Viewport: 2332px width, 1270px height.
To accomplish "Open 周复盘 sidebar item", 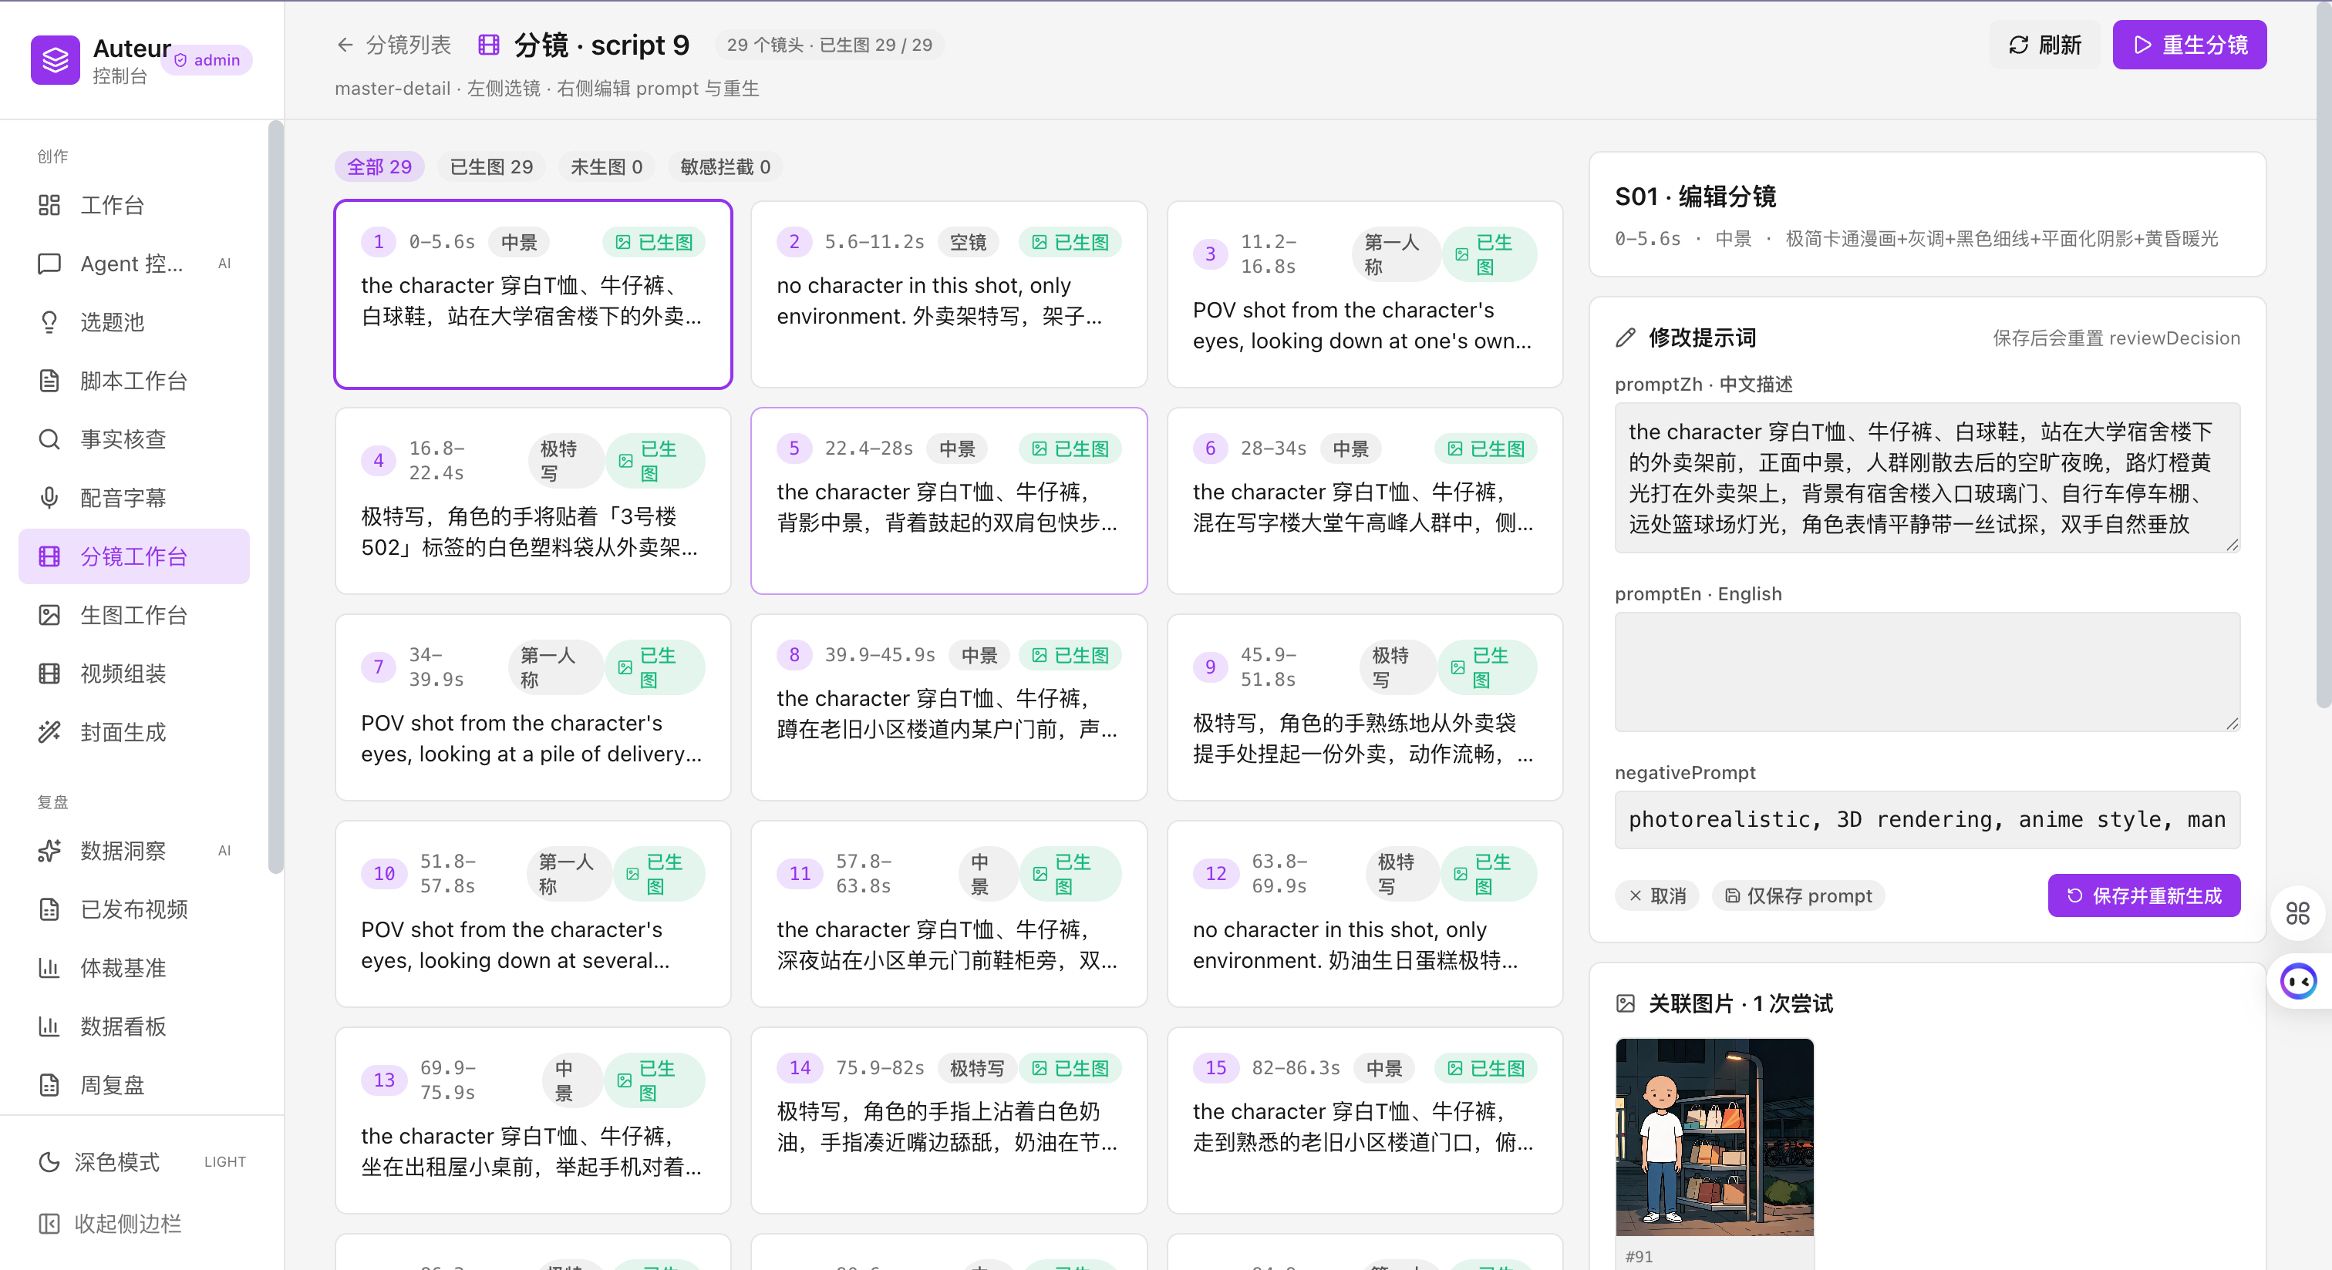I will pyautogui.click(x=134, y=1084).
